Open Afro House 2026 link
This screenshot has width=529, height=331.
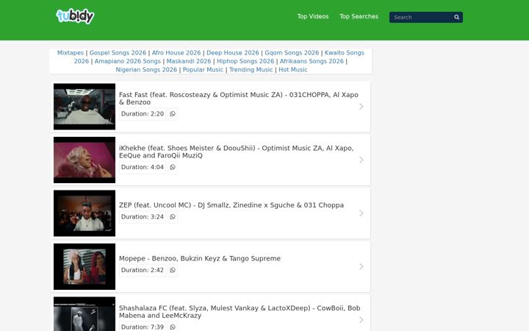tap(176, 53)
